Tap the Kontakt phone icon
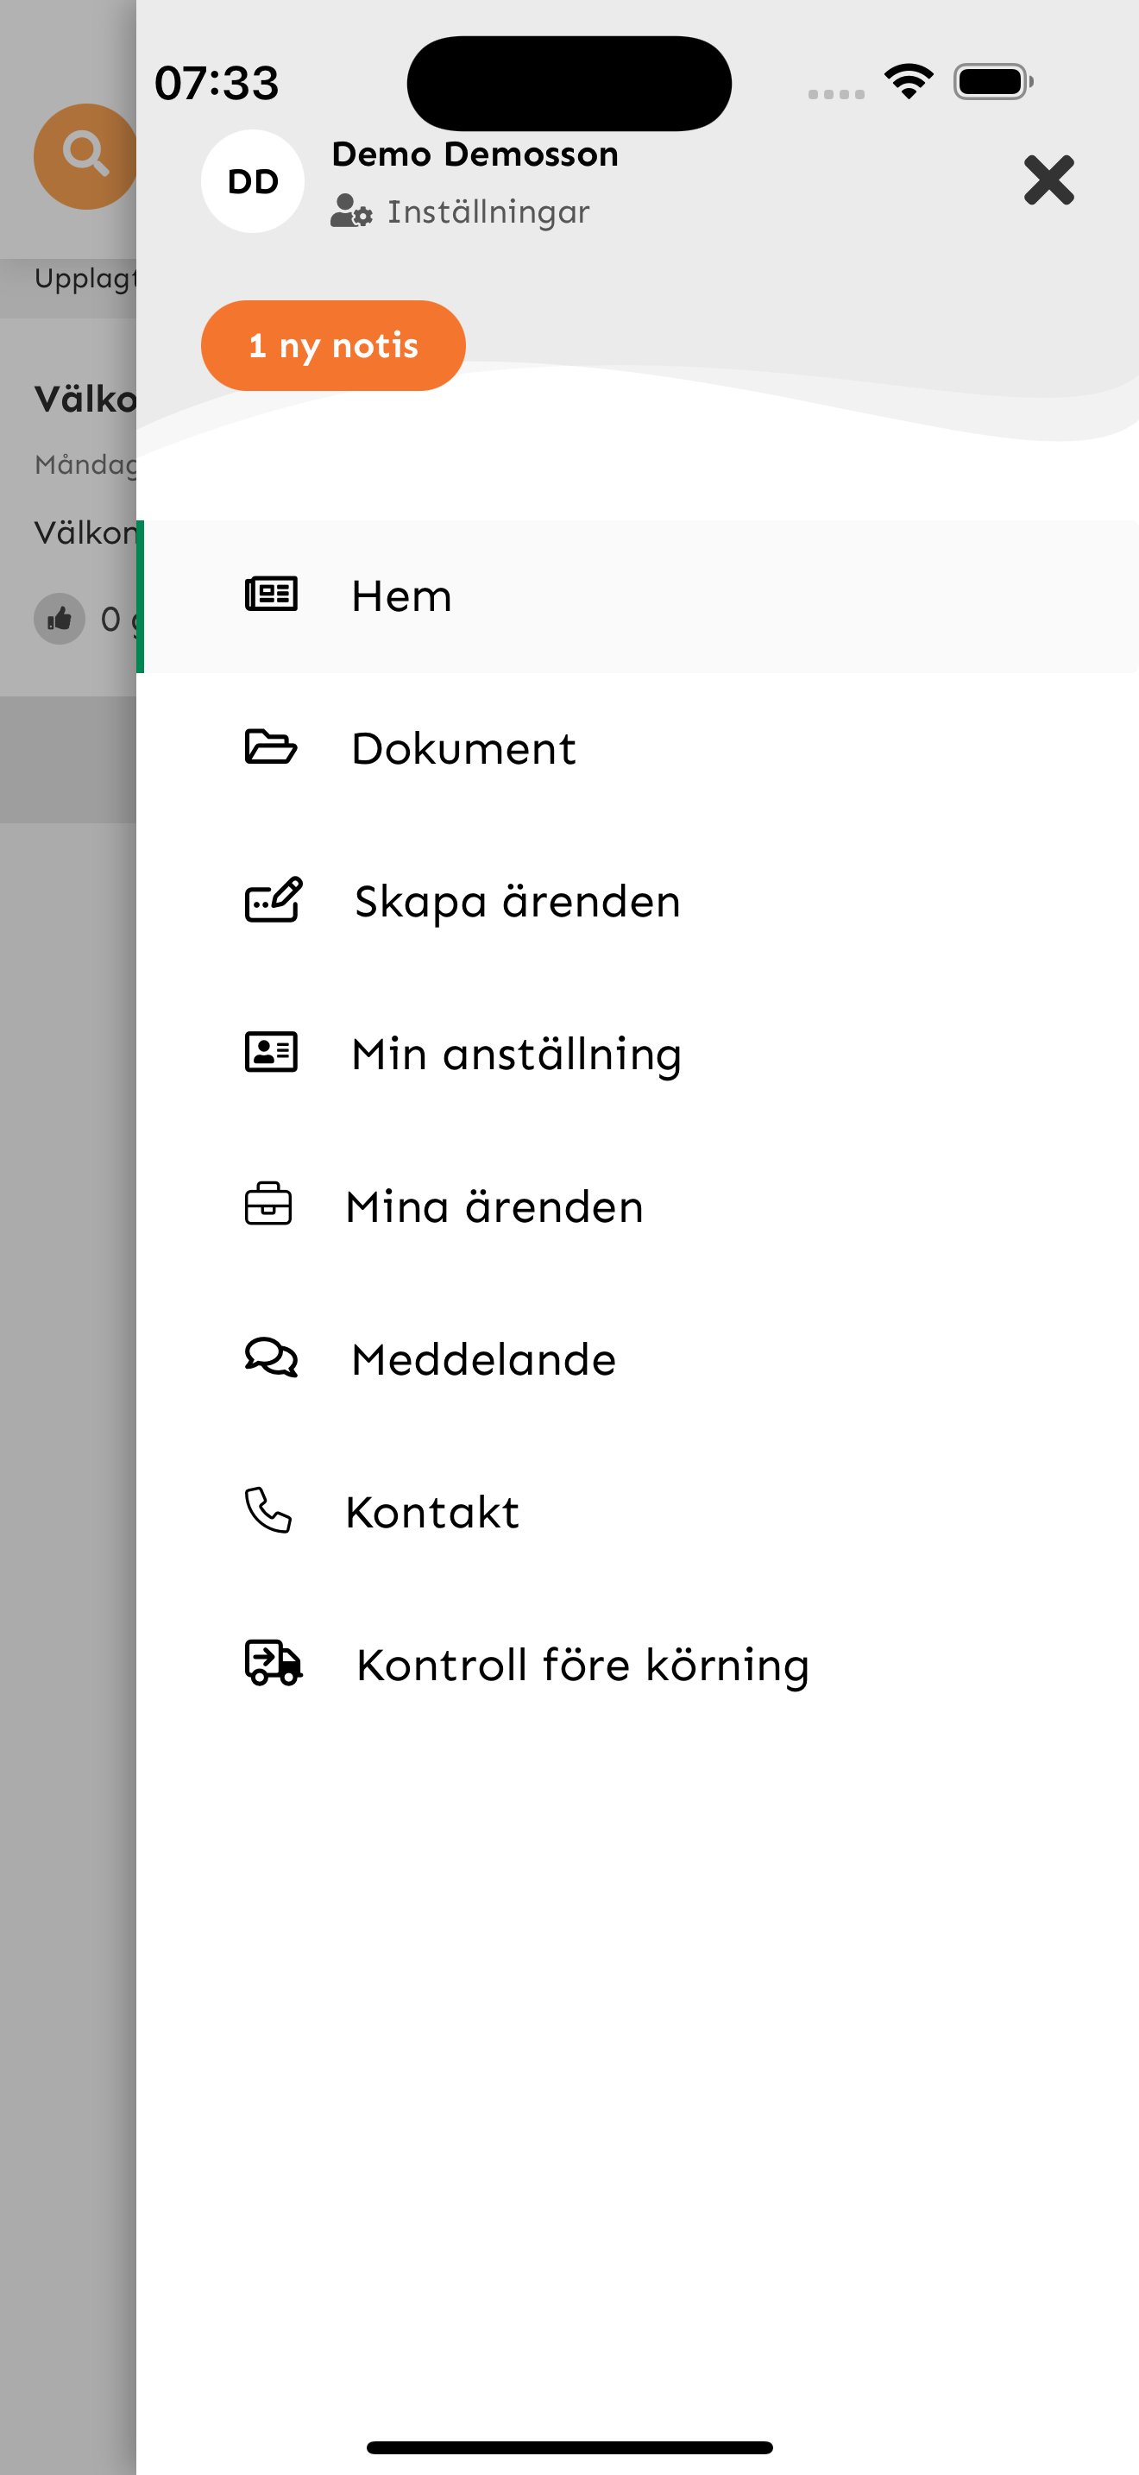Viewport: 1139px width, 2475px height. pyautogui.click(x=268, y=1510)
